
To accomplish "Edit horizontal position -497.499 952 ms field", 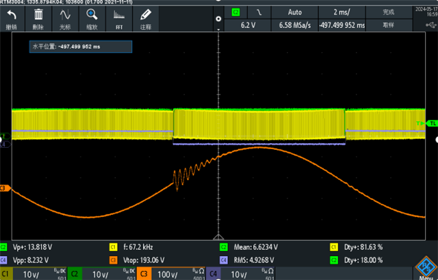I will [x=342, y=25].
